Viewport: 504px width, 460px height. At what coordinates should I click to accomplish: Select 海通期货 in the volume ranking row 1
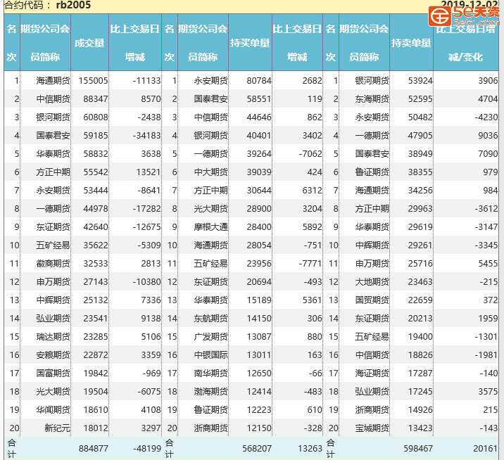(x=53, y=81)
